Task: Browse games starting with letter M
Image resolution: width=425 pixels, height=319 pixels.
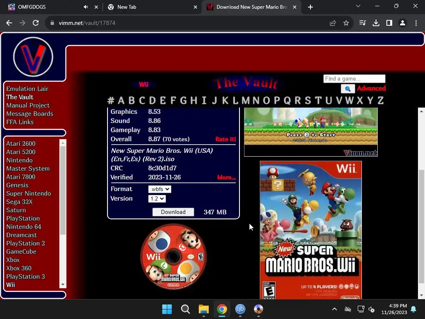Action: (246, 101)
